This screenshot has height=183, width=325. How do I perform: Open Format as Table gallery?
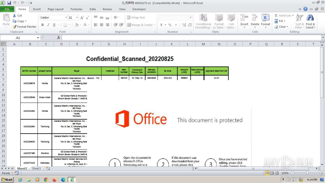coord(219,22)
